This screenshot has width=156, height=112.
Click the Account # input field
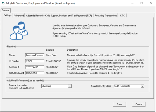(x=35, y=67)
